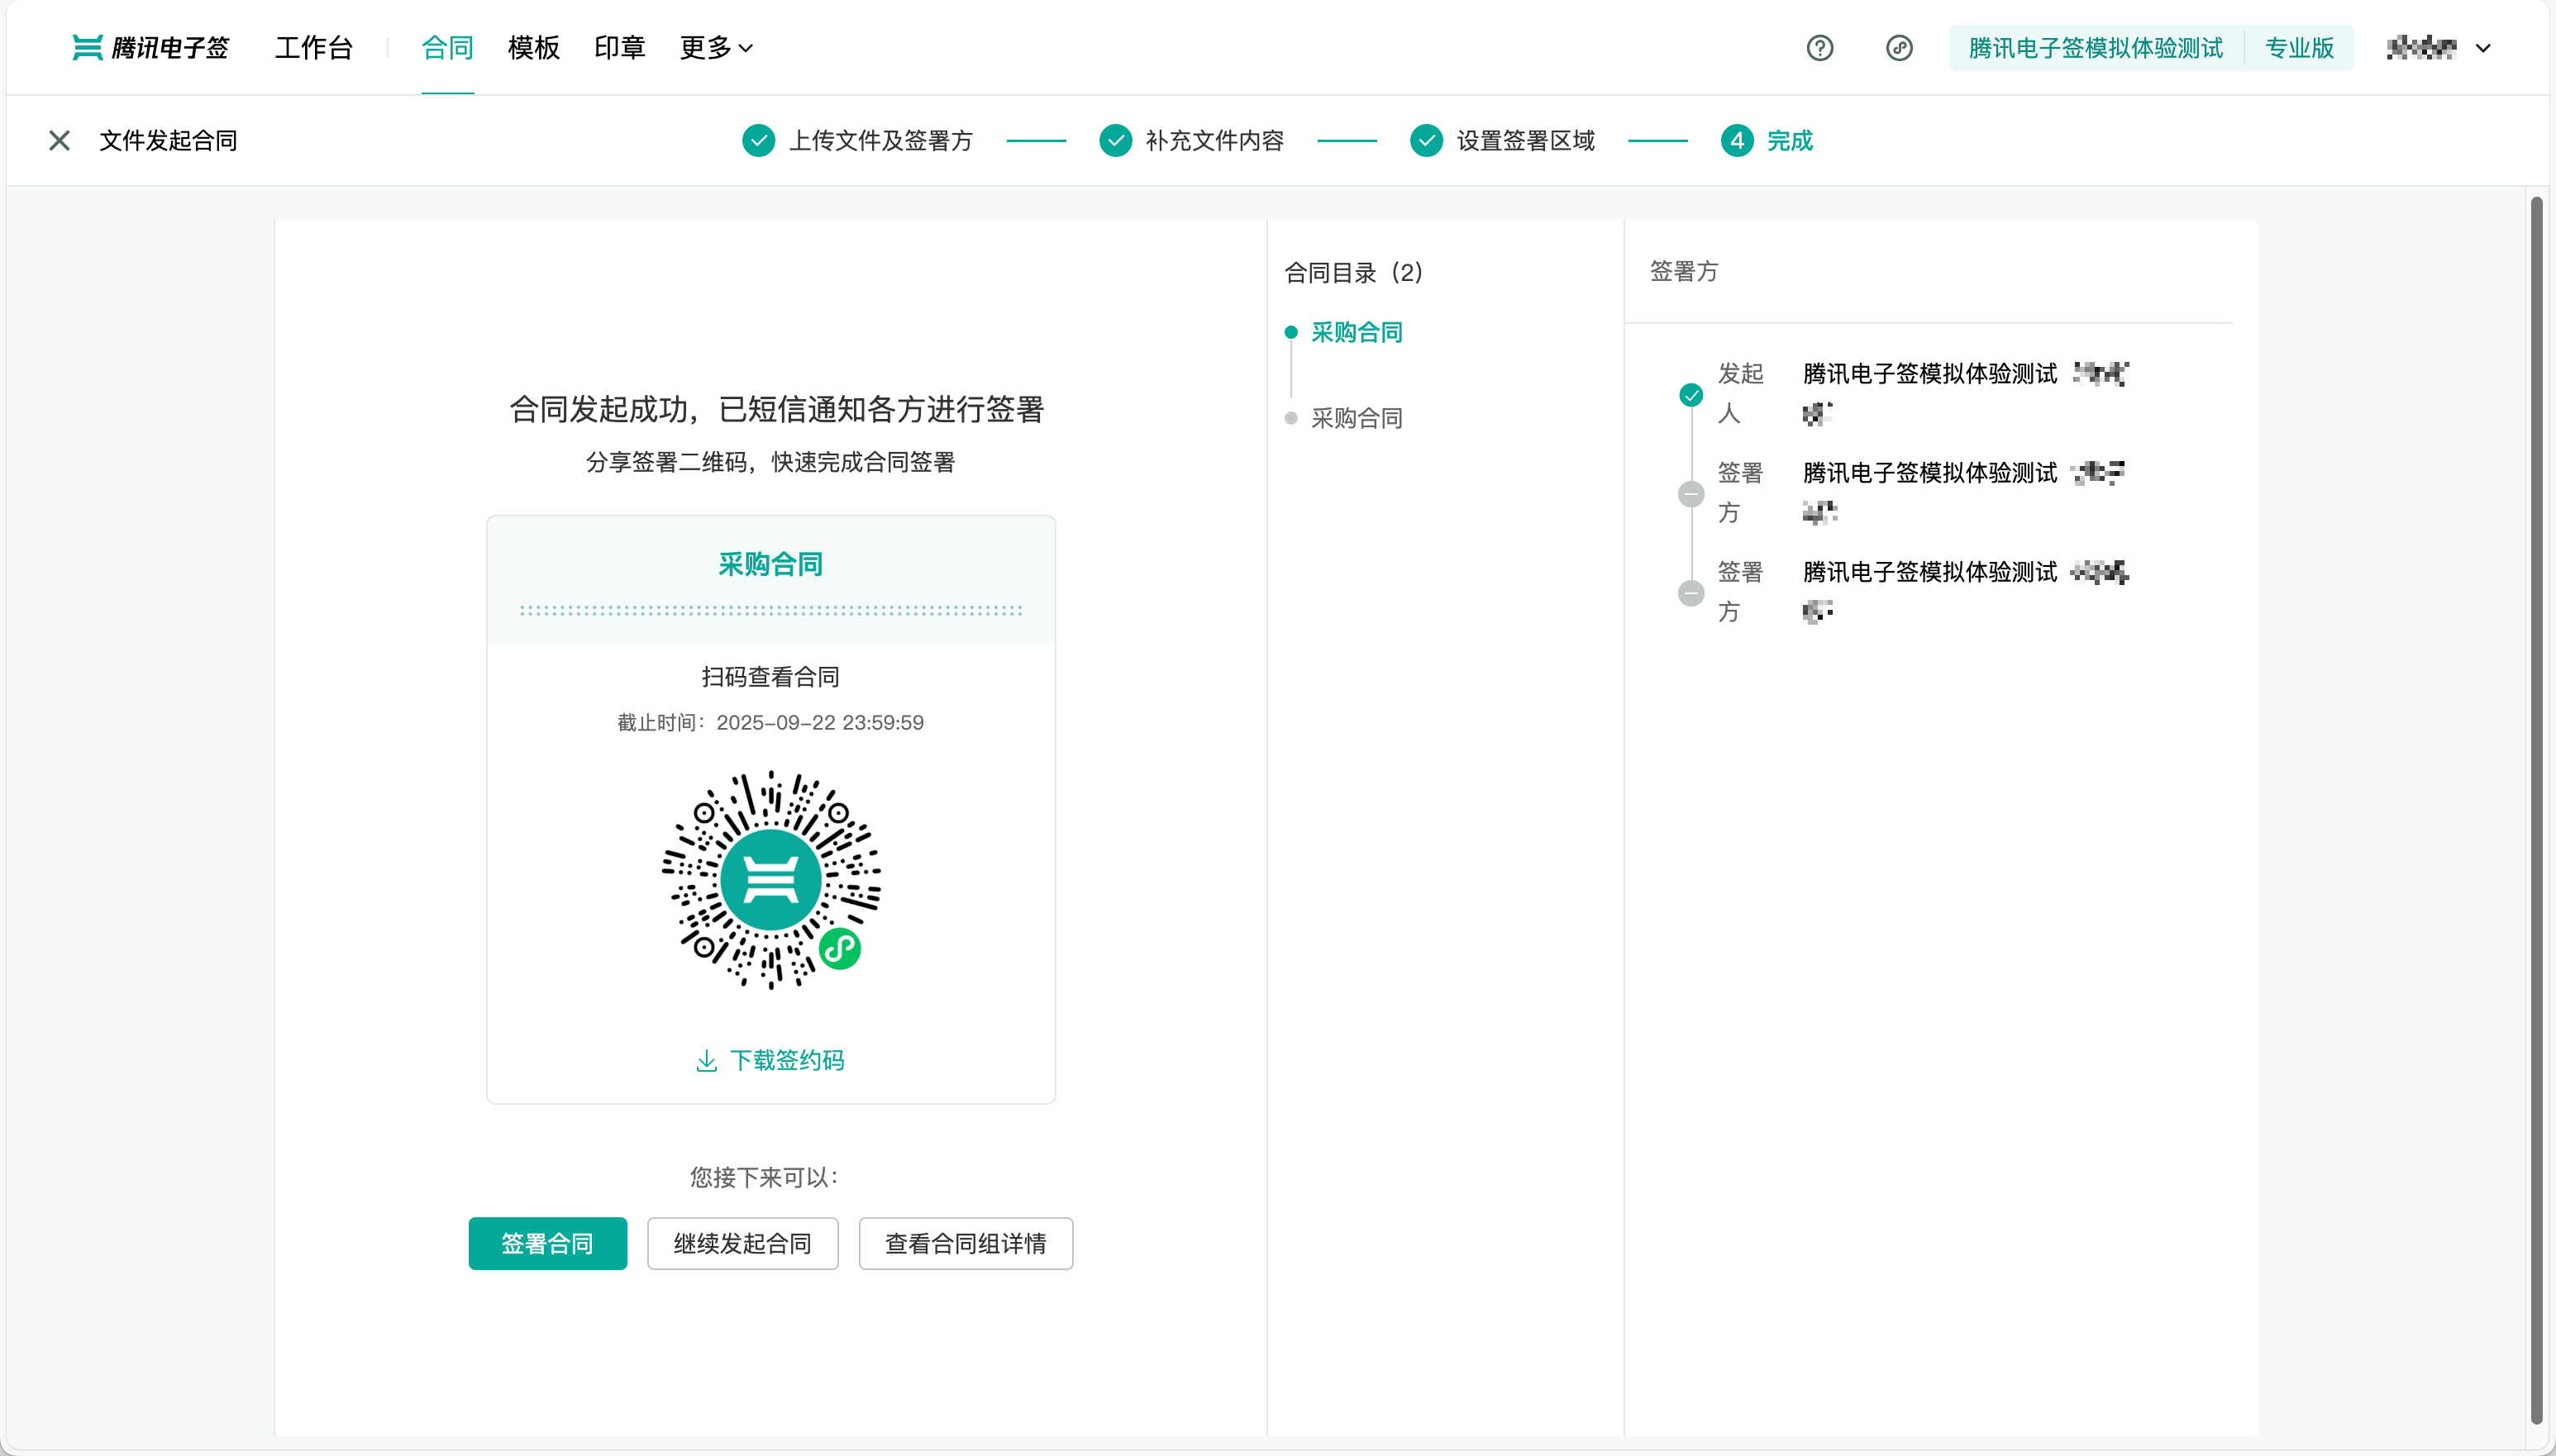Click the 腾讯电子签 logo

coord(150,48)
